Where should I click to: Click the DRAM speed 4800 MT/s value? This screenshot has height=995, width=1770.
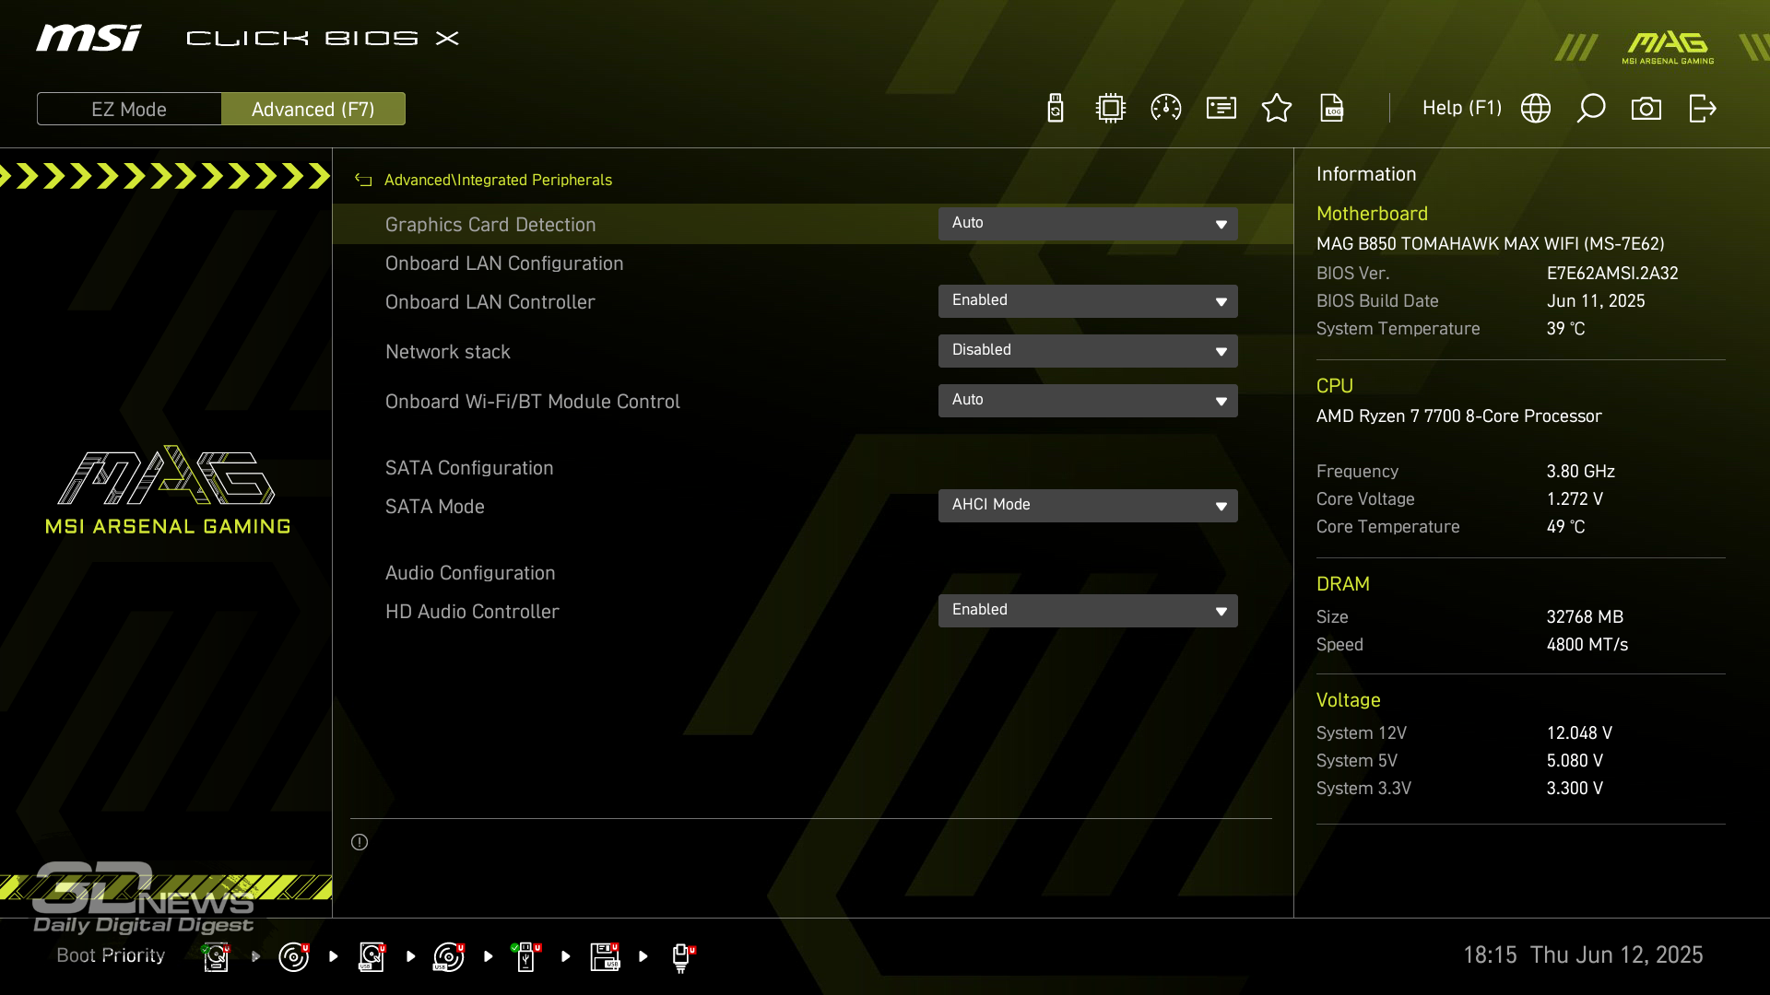(1587, 645)
